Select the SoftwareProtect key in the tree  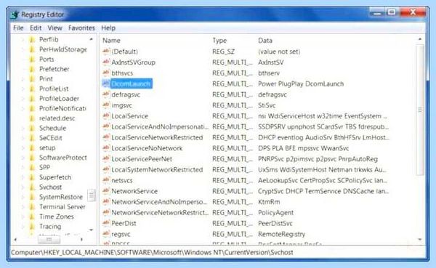click(x=62, y=158)
